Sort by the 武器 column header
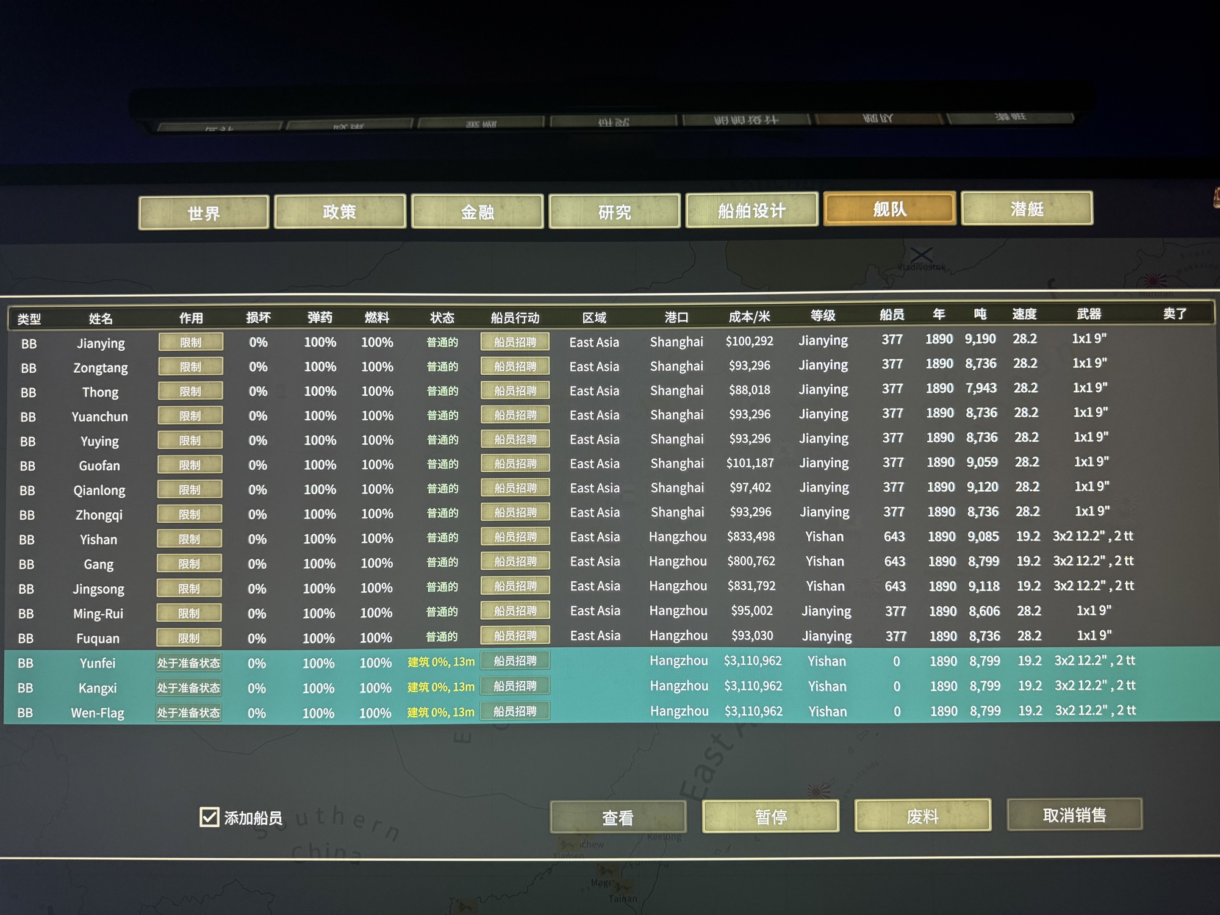The height and width of the screenshot is (915, 1220). tap(1089, 314)
